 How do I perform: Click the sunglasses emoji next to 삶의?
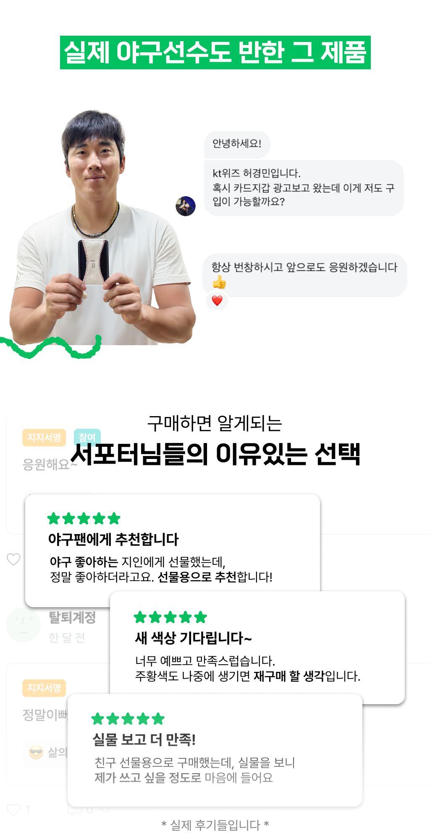coord(36,752)
